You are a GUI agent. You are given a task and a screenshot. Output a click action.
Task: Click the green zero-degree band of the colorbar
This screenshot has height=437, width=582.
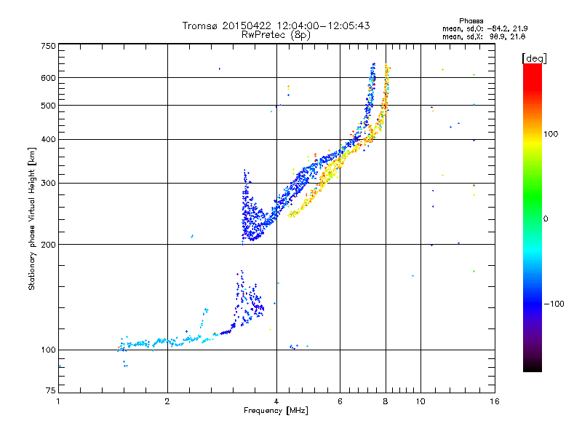pyautogui.click(x=533, y=219)
